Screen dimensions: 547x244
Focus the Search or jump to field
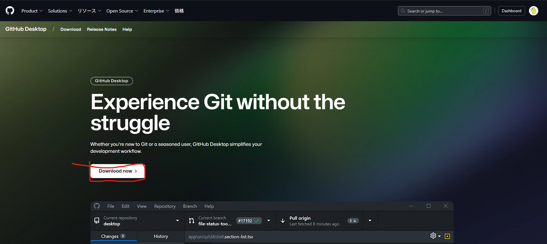tap(445, 11)
